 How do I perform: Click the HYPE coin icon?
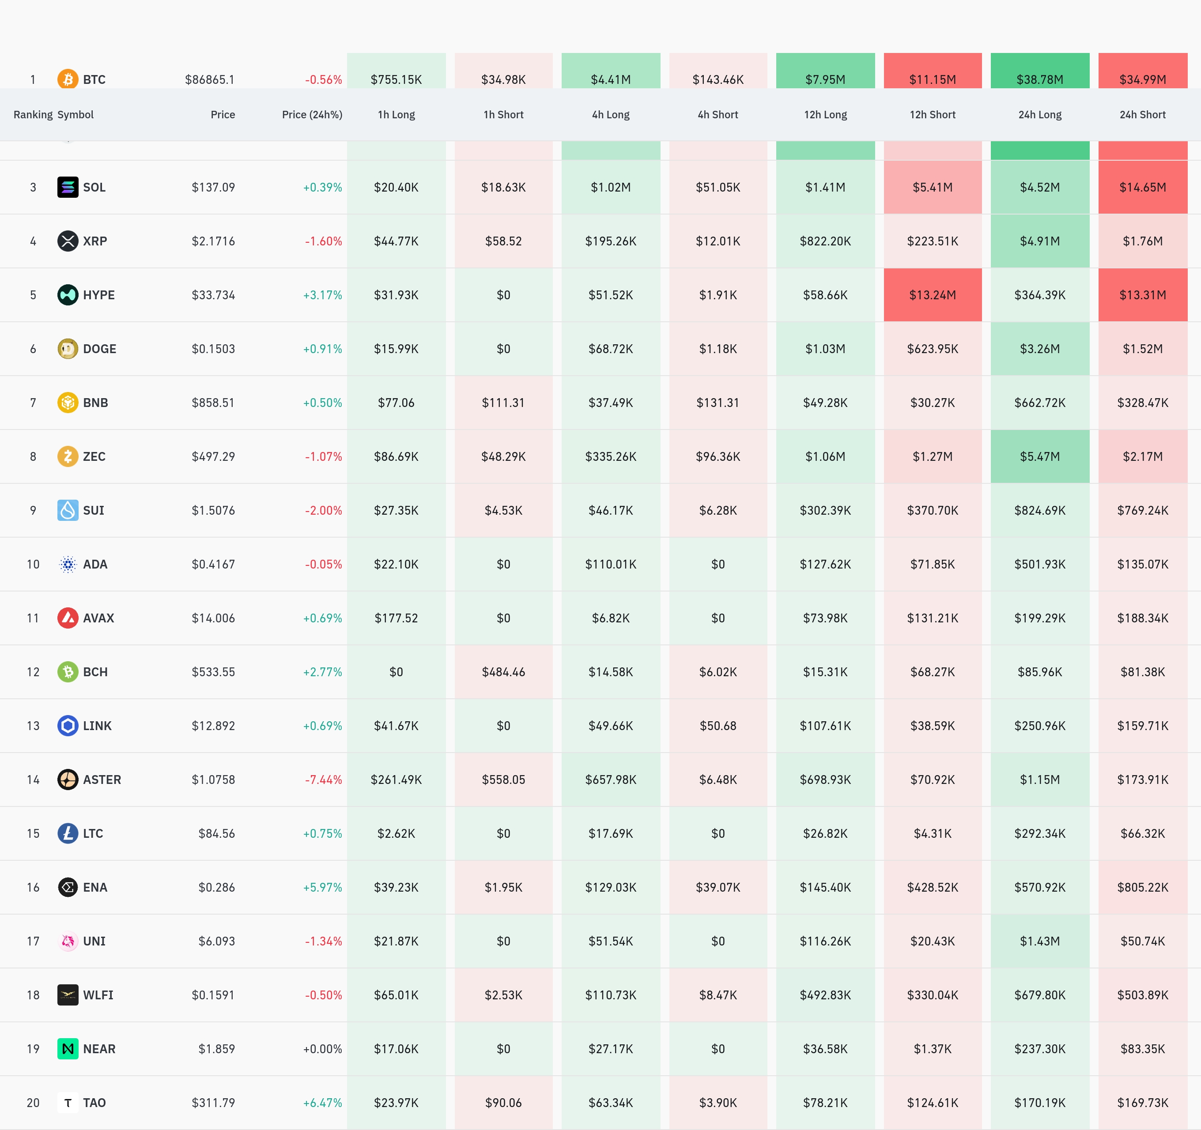point(68,295)
